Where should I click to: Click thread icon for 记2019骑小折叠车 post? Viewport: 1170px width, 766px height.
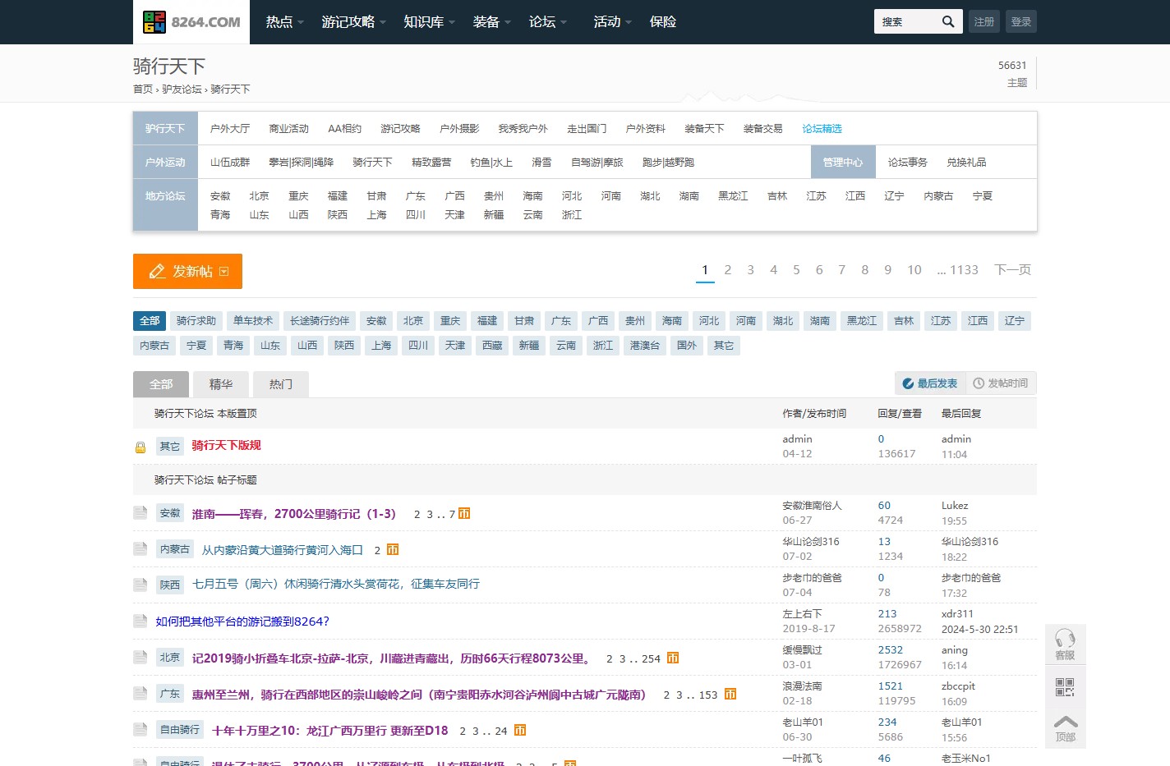140,658
